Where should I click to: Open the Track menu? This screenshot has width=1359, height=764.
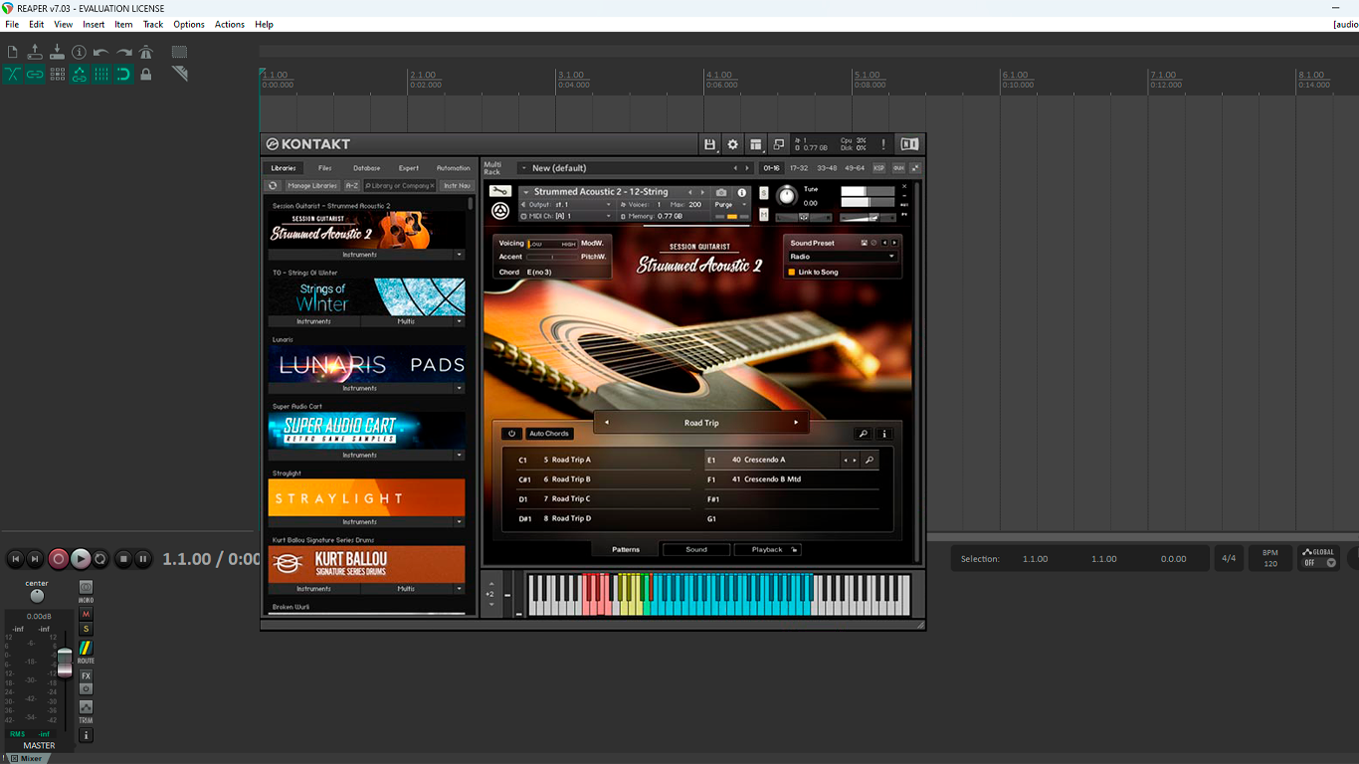[153, 24]
